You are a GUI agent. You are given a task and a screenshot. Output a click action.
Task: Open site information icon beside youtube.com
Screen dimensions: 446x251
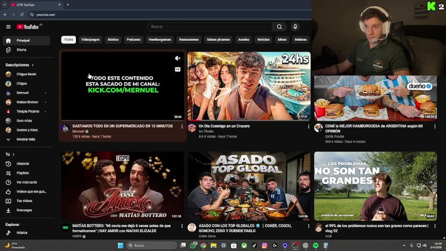click(31, 15)
